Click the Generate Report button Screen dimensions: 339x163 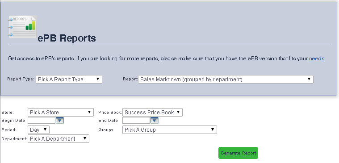[x=238, y=153]
